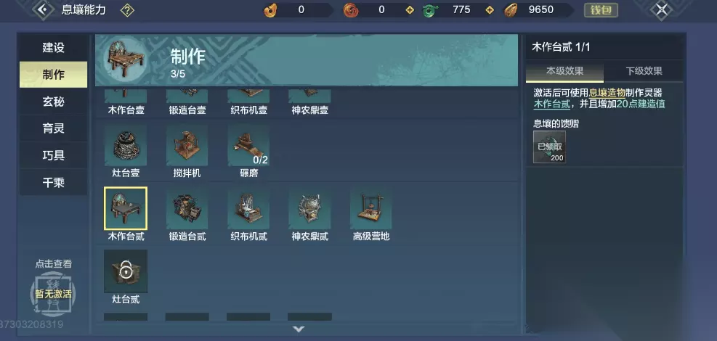Viewport: 717px width, 341px height.
Task: Go back with the top-left arrow
Action: [x=43, y=9]
